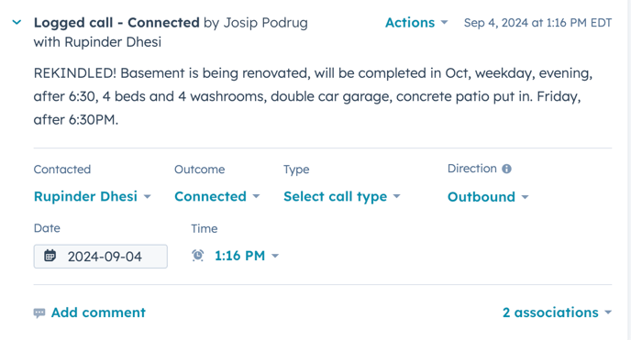This screenshot has width=631, height=340.
Task: Expand the 2 associations dropdown
Action: point(557,313)
